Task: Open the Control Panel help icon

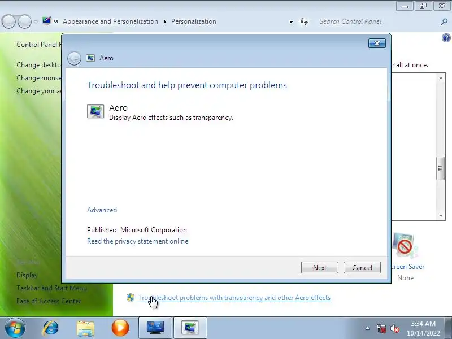Action: point(446,38)
